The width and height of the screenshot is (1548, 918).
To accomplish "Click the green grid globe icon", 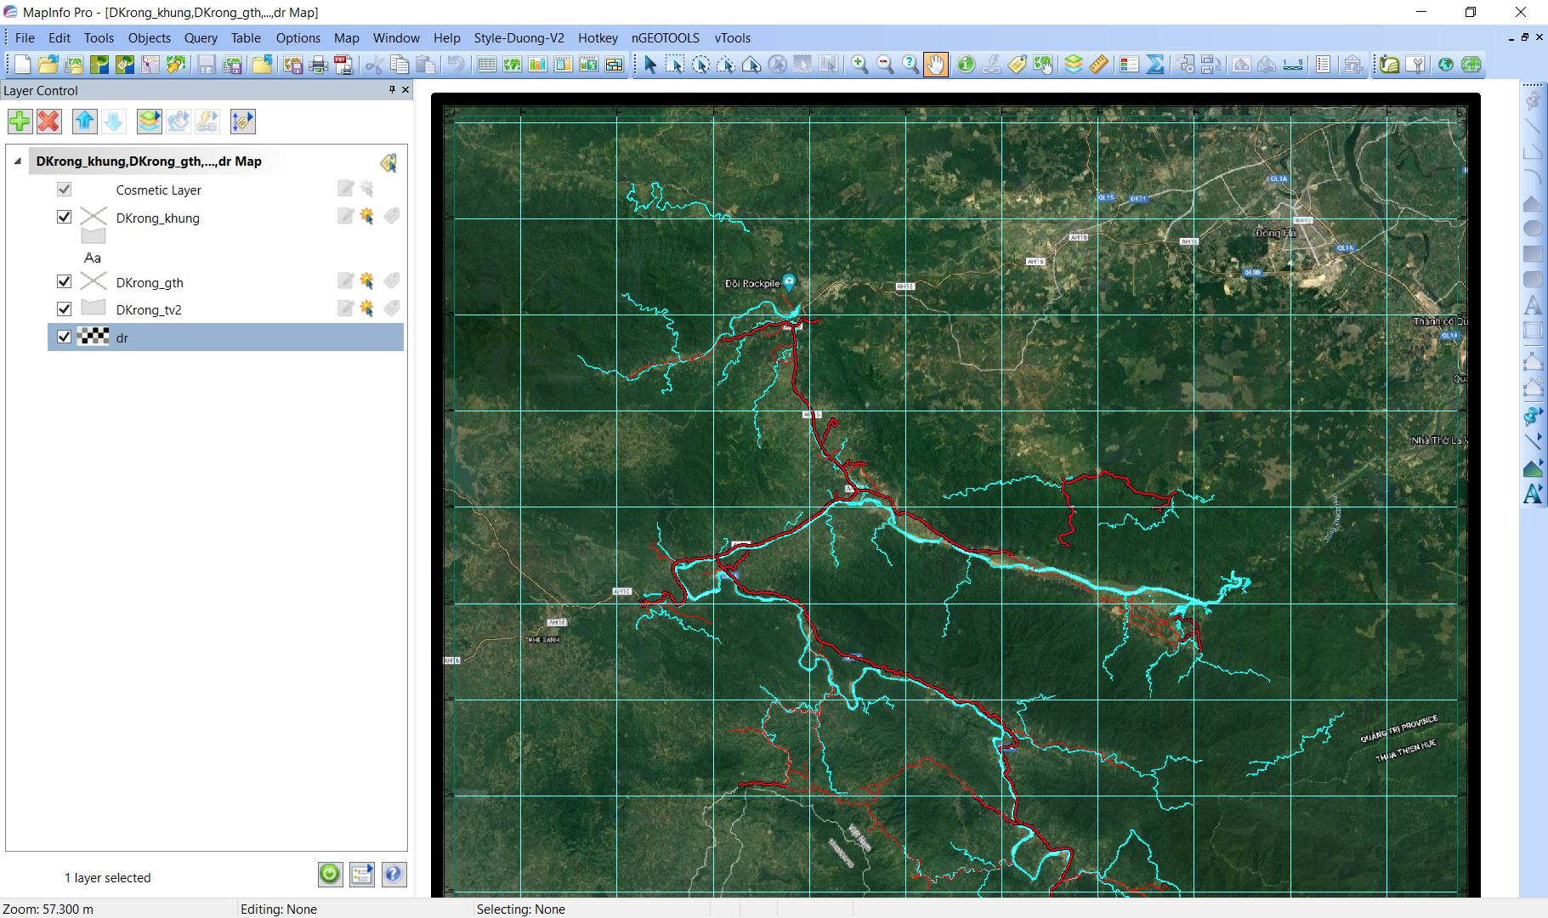I will coord(1471,65).
